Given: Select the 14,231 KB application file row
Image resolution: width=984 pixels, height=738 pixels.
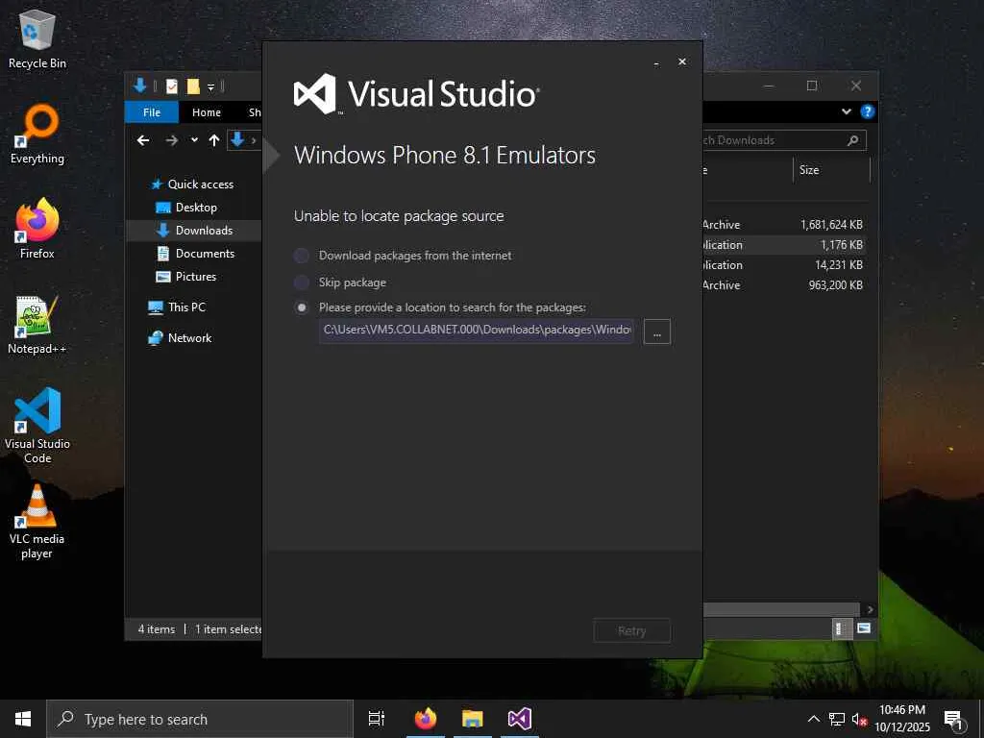Looking at the screenshot, I should [x=784, y=265].
